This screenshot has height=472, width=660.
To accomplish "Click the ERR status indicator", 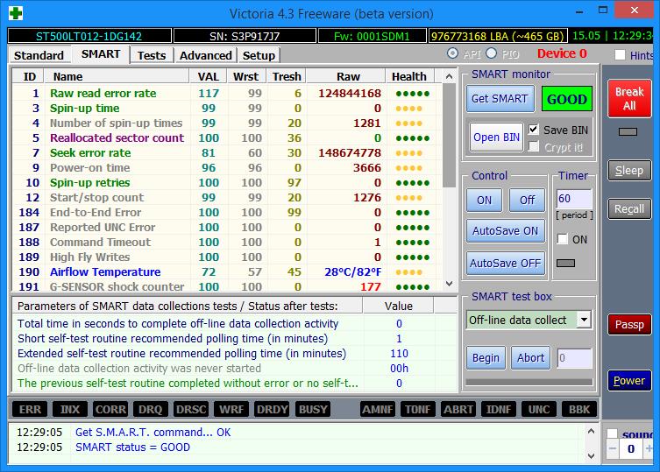I will point(30,409).
